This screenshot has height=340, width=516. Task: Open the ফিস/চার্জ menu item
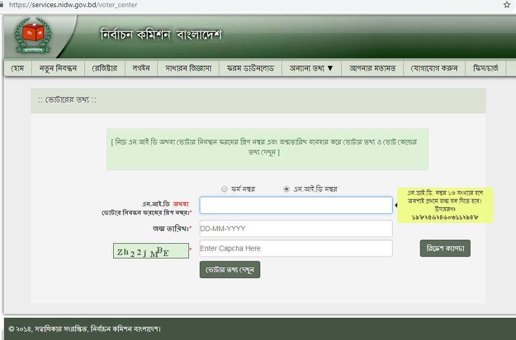point(485,69)
